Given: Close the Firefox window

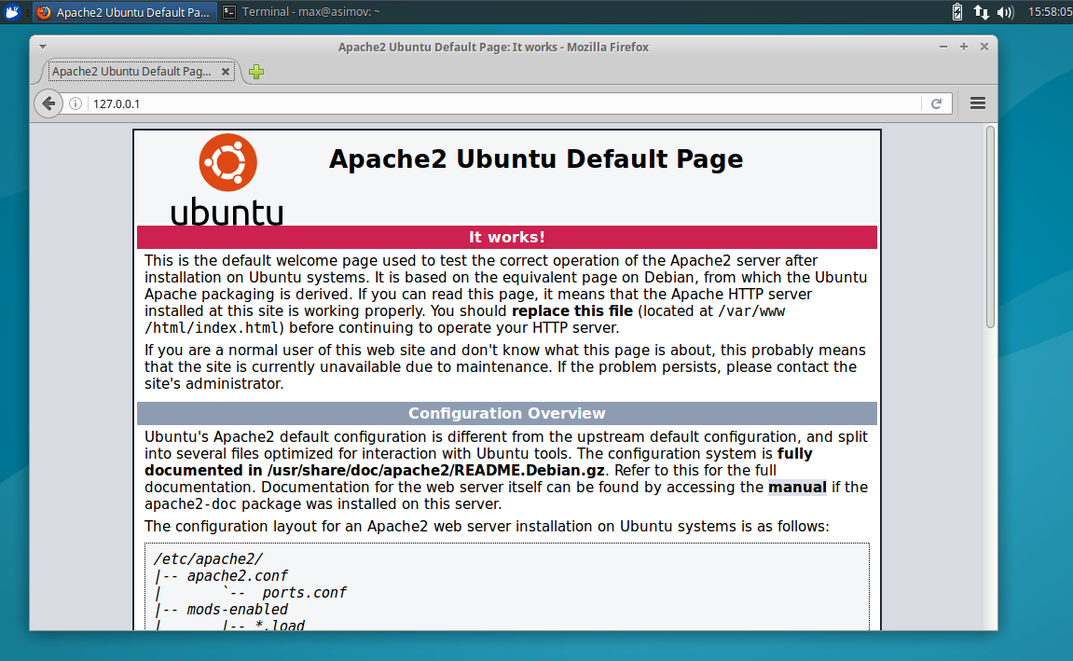Looking at the screenshot, I should click(x=984, y=47).
